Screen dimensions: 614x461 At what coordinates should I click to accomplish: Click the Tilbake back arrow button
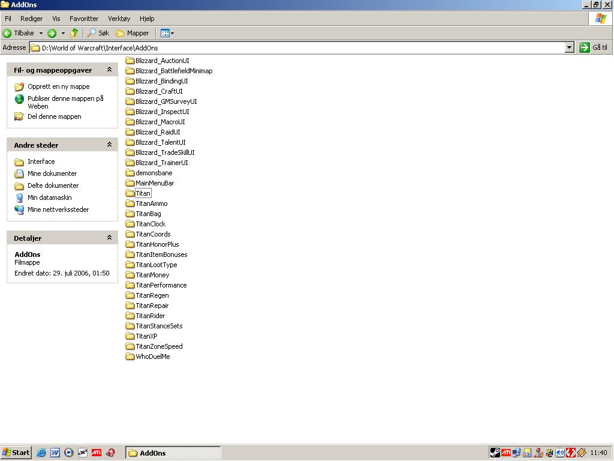[x=18, y=34]
